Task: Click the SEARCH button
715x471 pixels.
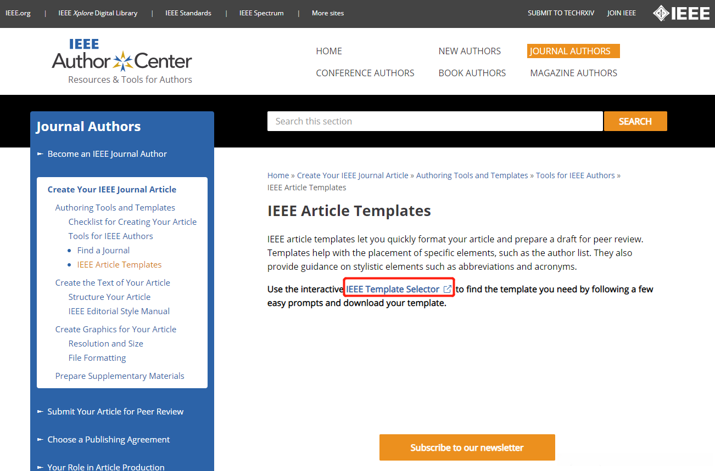Action: point(635,121)
